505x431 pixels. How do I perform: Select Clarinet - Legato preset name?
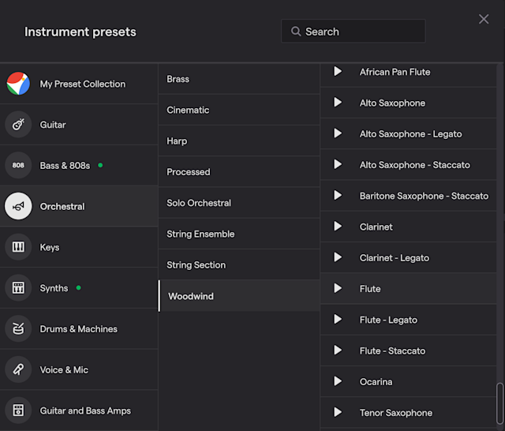click(395, 258)
